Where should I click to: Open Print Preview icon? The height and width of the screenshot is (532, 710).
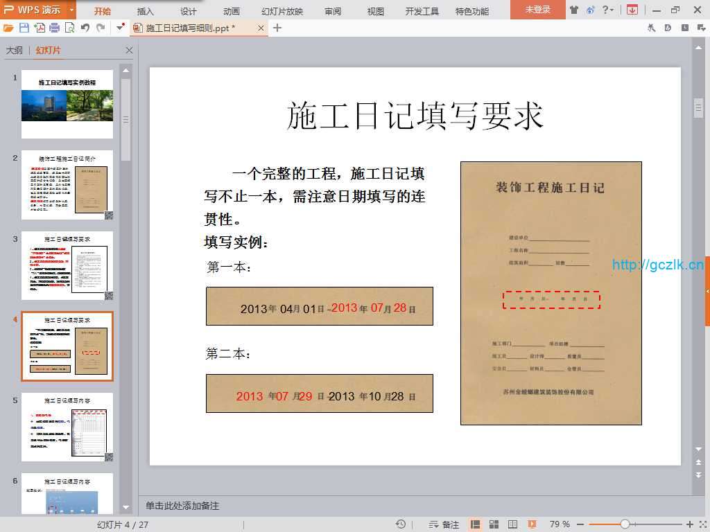pyautogui.click(x=69, y=28)
